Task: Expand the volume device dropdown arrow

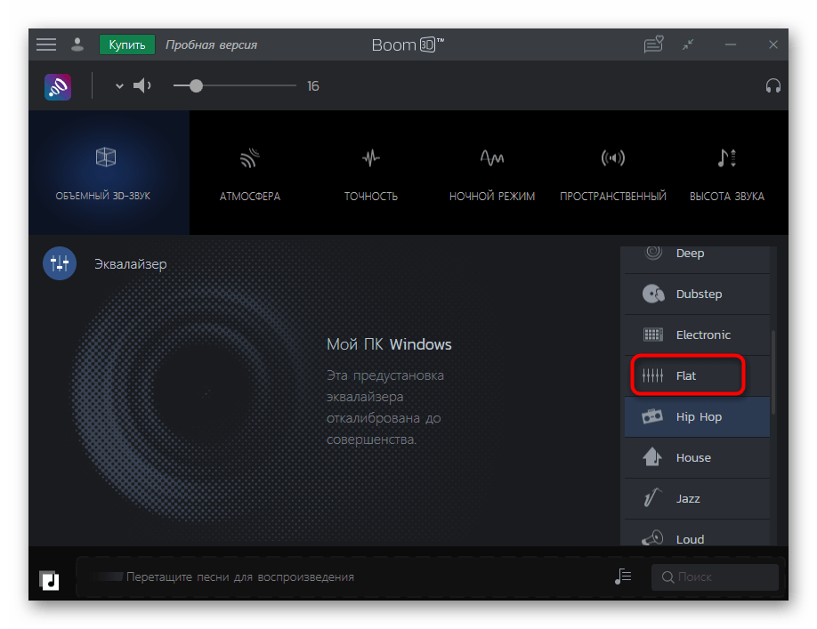Action: coord(119,86)
